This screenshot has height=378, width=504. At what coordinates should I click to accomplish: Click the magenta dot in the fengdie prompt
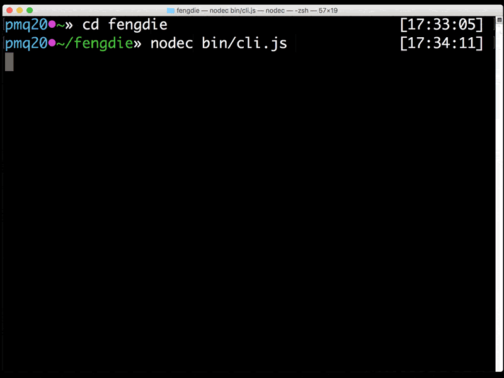coord(52,43)
